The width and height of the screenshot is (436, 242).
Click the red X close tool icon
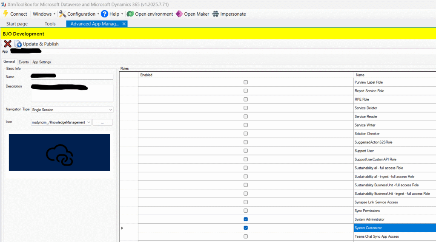tap(8, 44)
